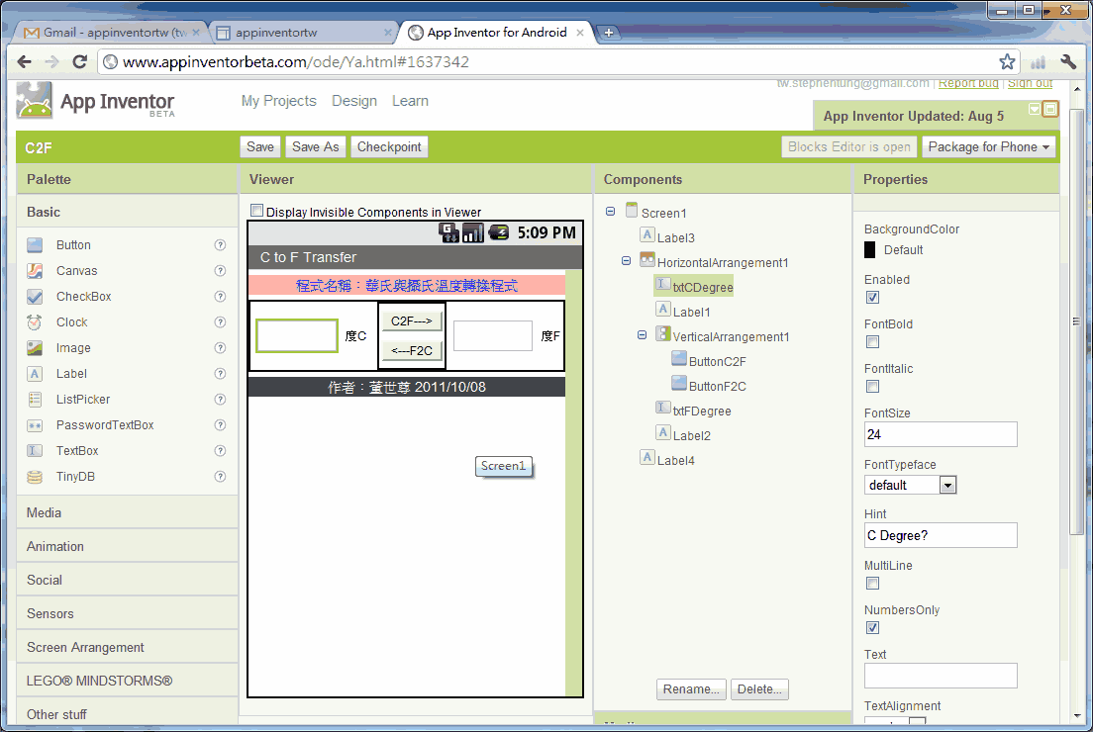Open the Chrome wrench menu
Image resolution: width=1093 pixels, height=732 pixels.
point(1068,62)
